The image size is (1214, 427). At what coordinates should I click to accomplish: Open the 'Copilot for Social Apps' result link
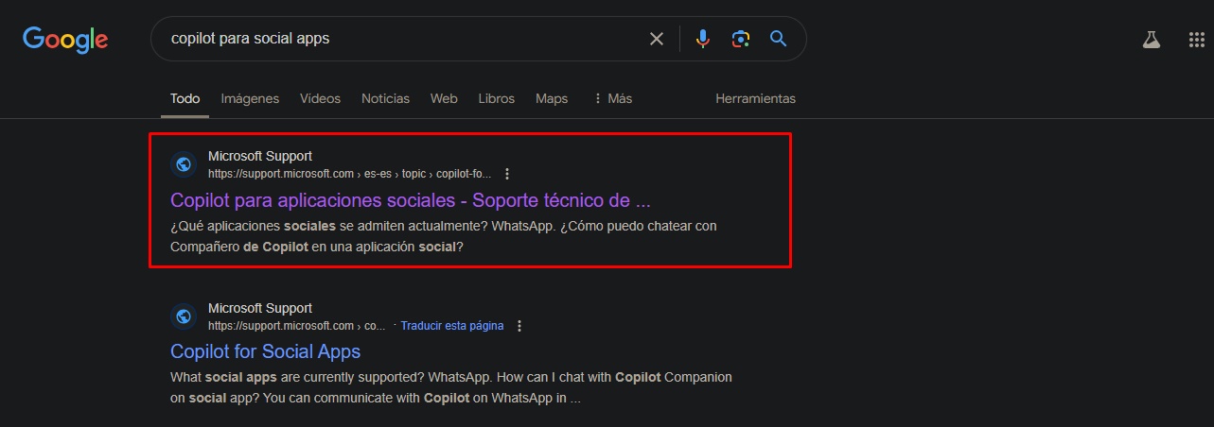click(265, 351)
